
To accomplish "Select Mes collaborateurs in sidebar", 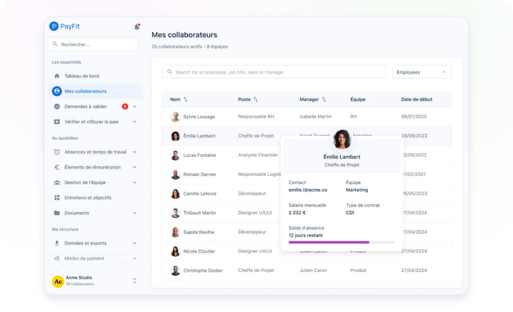I will pyautogui.click(x=85, y=91).
